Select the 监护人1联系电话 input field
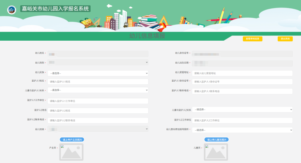301x163 pixels. point(242,91)
